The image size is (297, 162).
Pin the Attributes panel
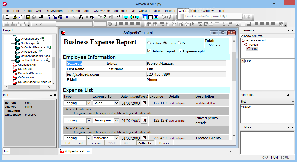288,95
